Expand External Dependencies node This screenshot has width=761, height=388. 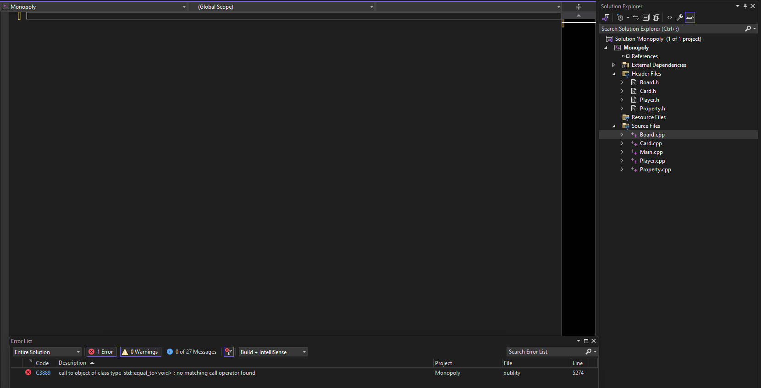[x=613, y=65]
